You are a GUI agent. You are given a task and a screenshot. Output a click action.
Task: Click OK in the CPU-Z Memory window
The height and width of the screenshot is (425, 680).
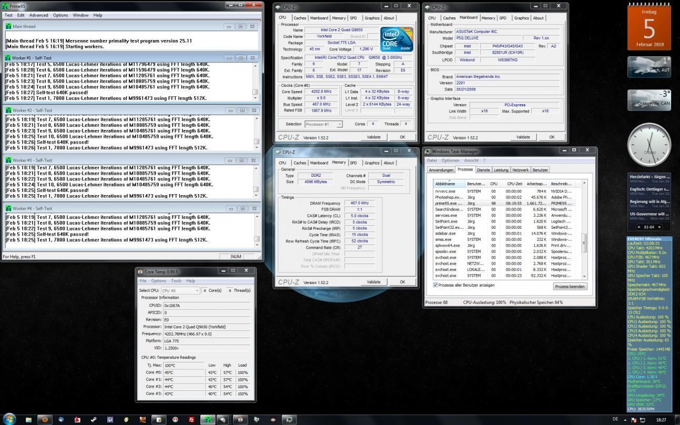pos(402,282)
